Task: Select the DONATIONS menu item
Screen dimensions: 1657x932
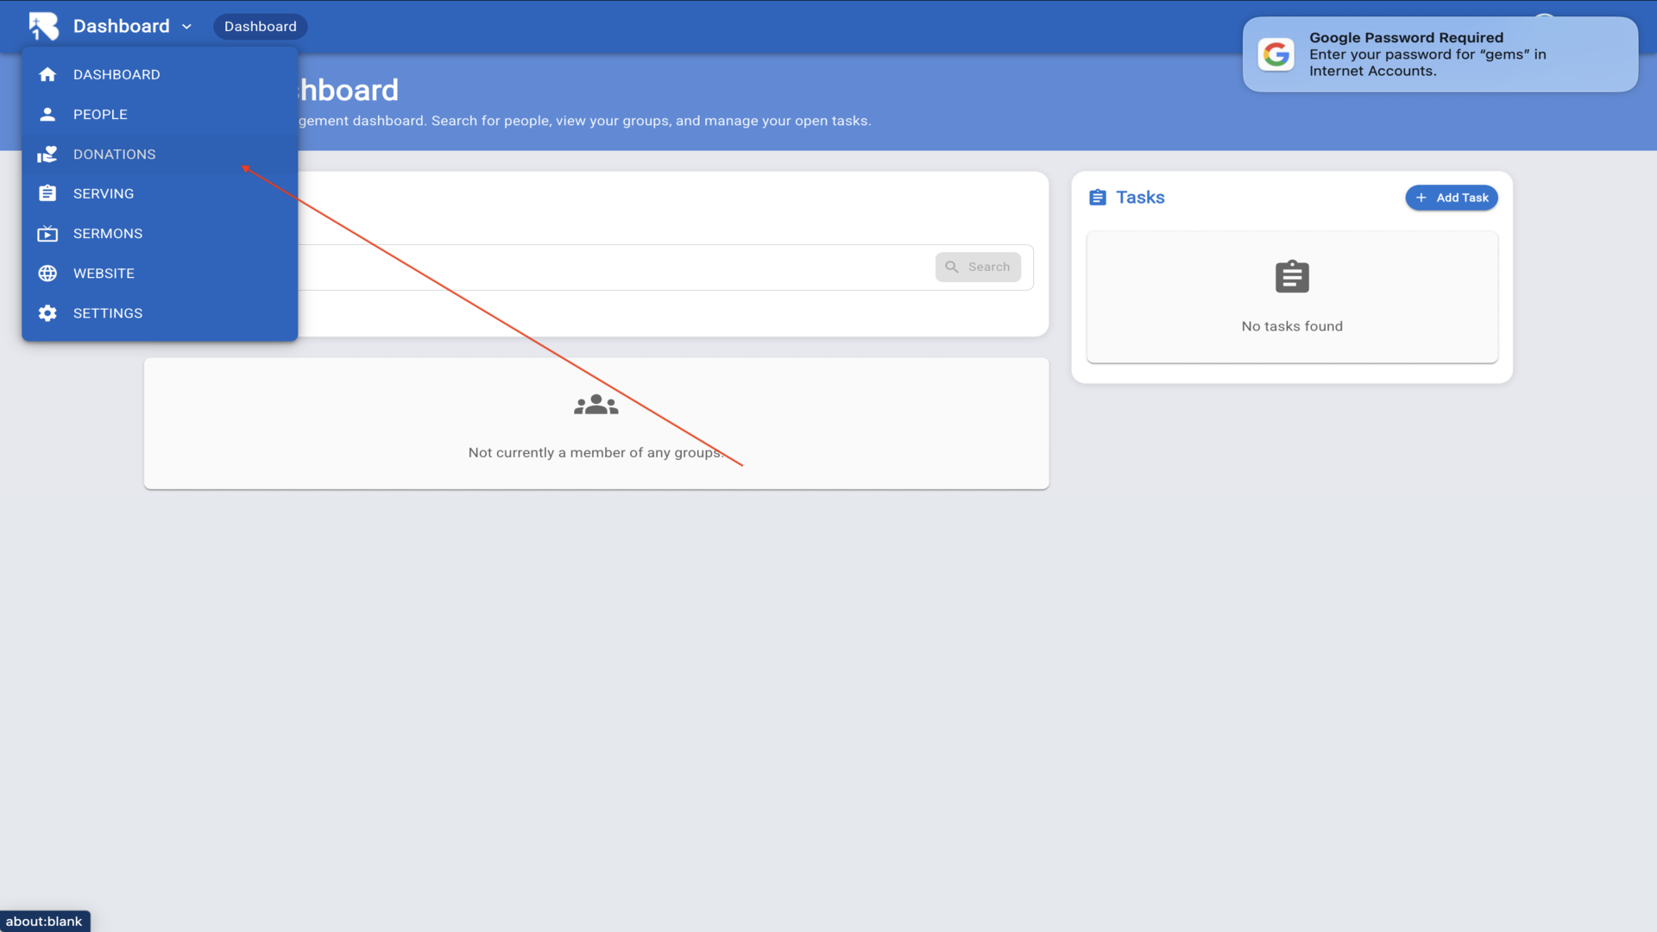Action: [x=114, y=154]
